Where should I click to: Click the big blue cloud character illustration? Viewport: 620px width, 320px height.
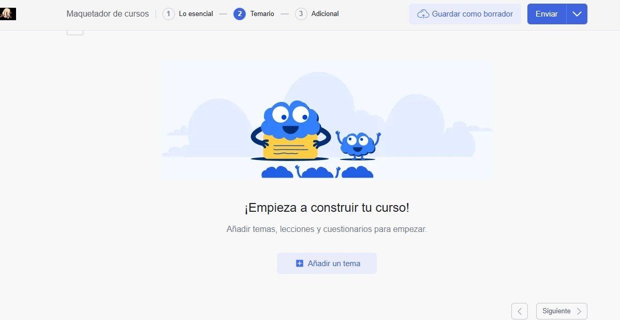[291, 130]
